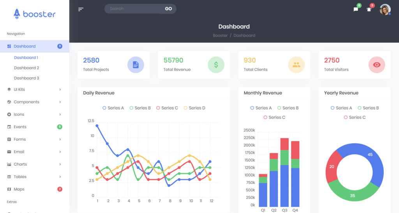
Task: Click the hamburger menu toggle icon
Action: (x=81, y=9)
